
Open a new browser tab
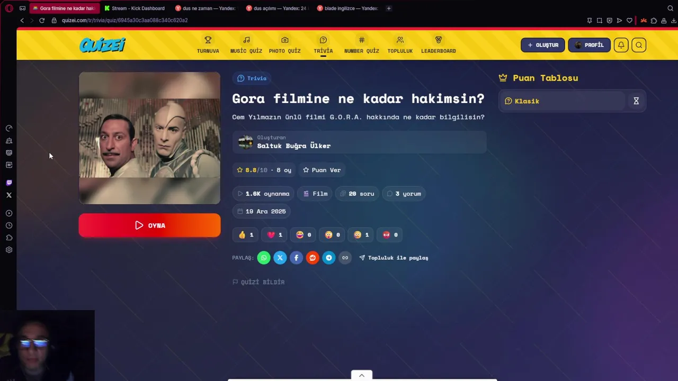(x=389, y=8)
